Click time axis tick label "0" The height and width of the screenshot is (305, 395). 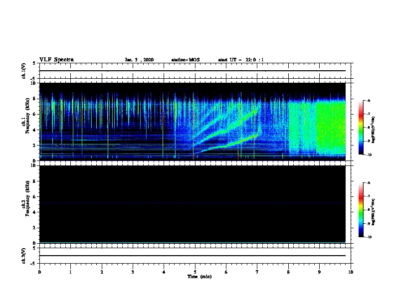tap(39, 272)
